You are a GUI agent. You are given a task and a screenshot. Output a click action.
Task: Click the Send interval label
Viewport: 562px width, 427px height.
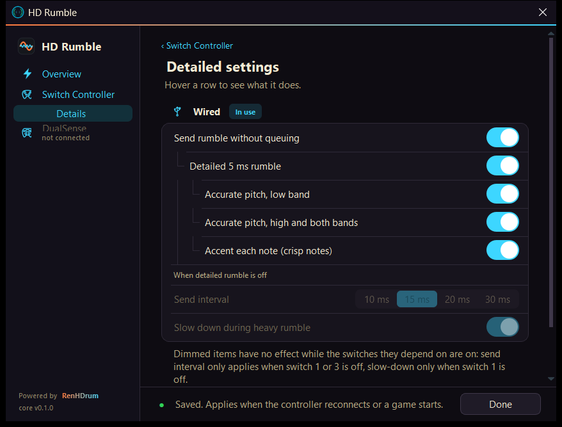point(202,300)
